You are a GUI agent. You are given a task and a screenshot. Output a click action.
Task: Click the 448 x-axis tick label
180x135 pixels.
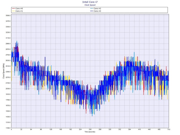click(x=149, y=129)
